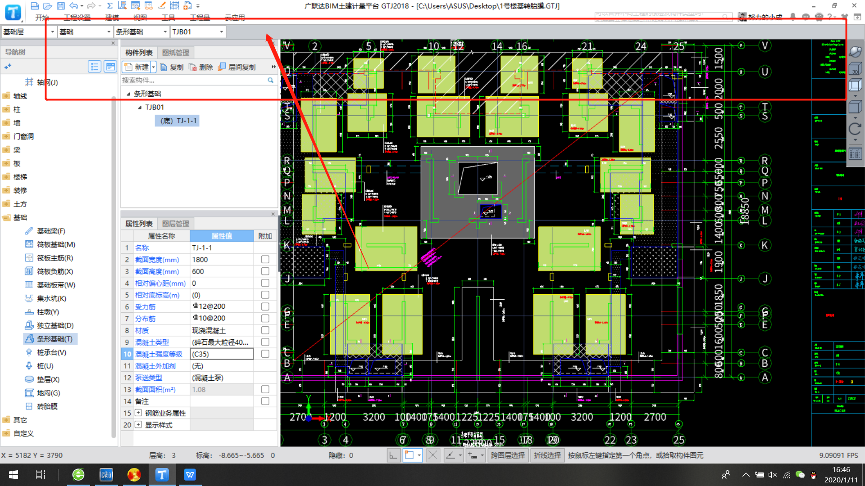
Task: Expand the 钢筋业务属性 property group
Action: [138, 413]
